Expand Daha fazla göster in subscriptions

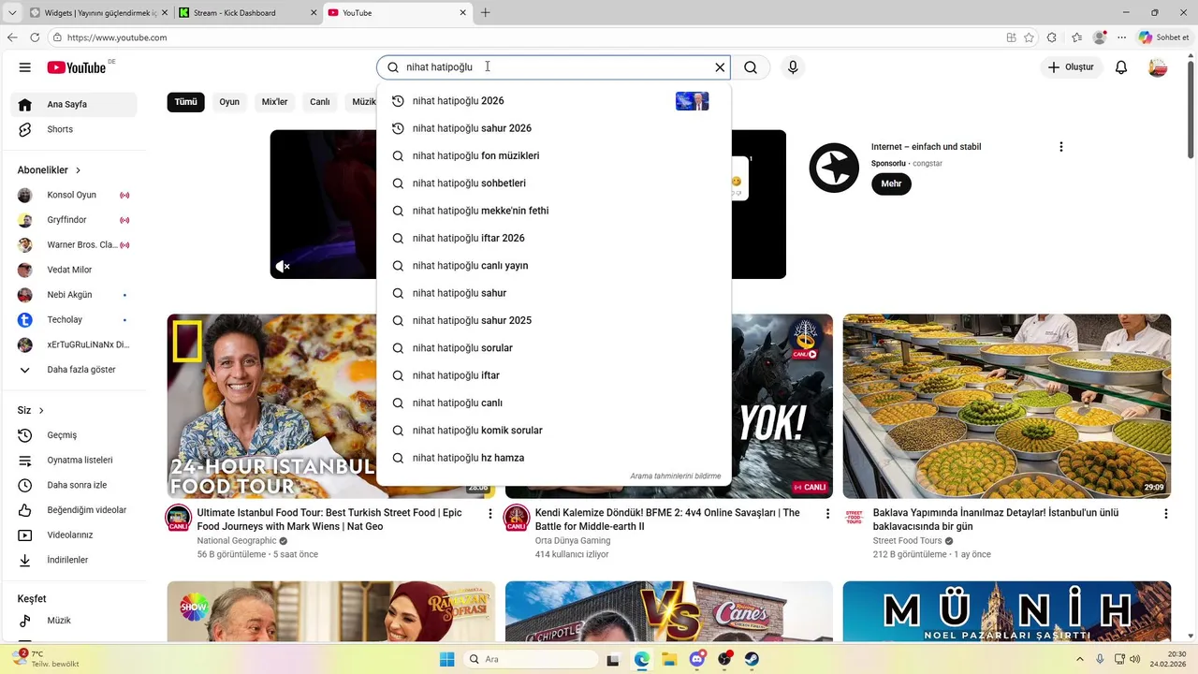(74, 370)
